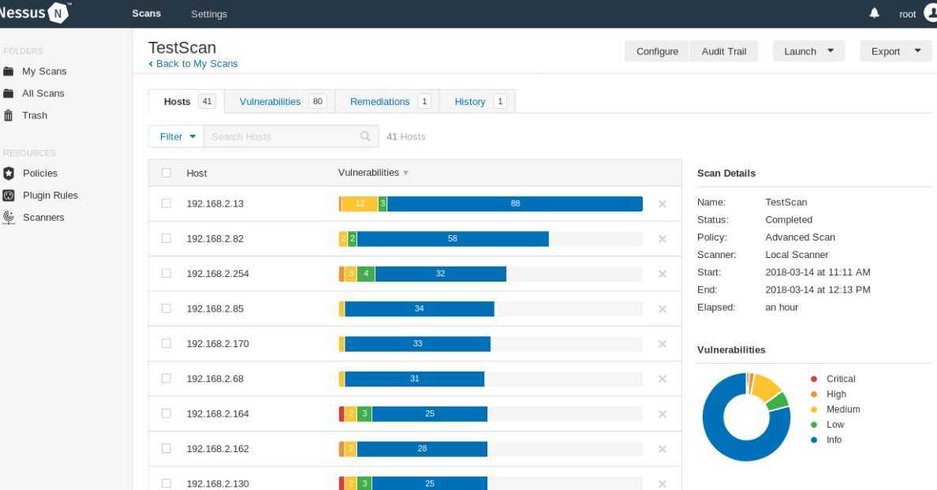This screenshot has height=490, width=937.
Task: Tick the checkbox for host 192.168.2.164
Action: pos(166,413)
